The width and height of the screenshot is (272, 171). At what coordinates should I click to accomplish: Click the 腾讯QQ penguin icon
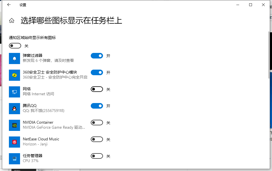[14, 109]
